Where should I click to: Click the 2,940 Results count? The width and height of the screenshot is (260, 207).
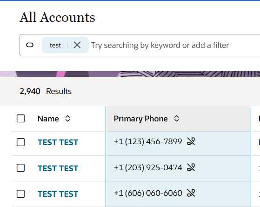46,91
